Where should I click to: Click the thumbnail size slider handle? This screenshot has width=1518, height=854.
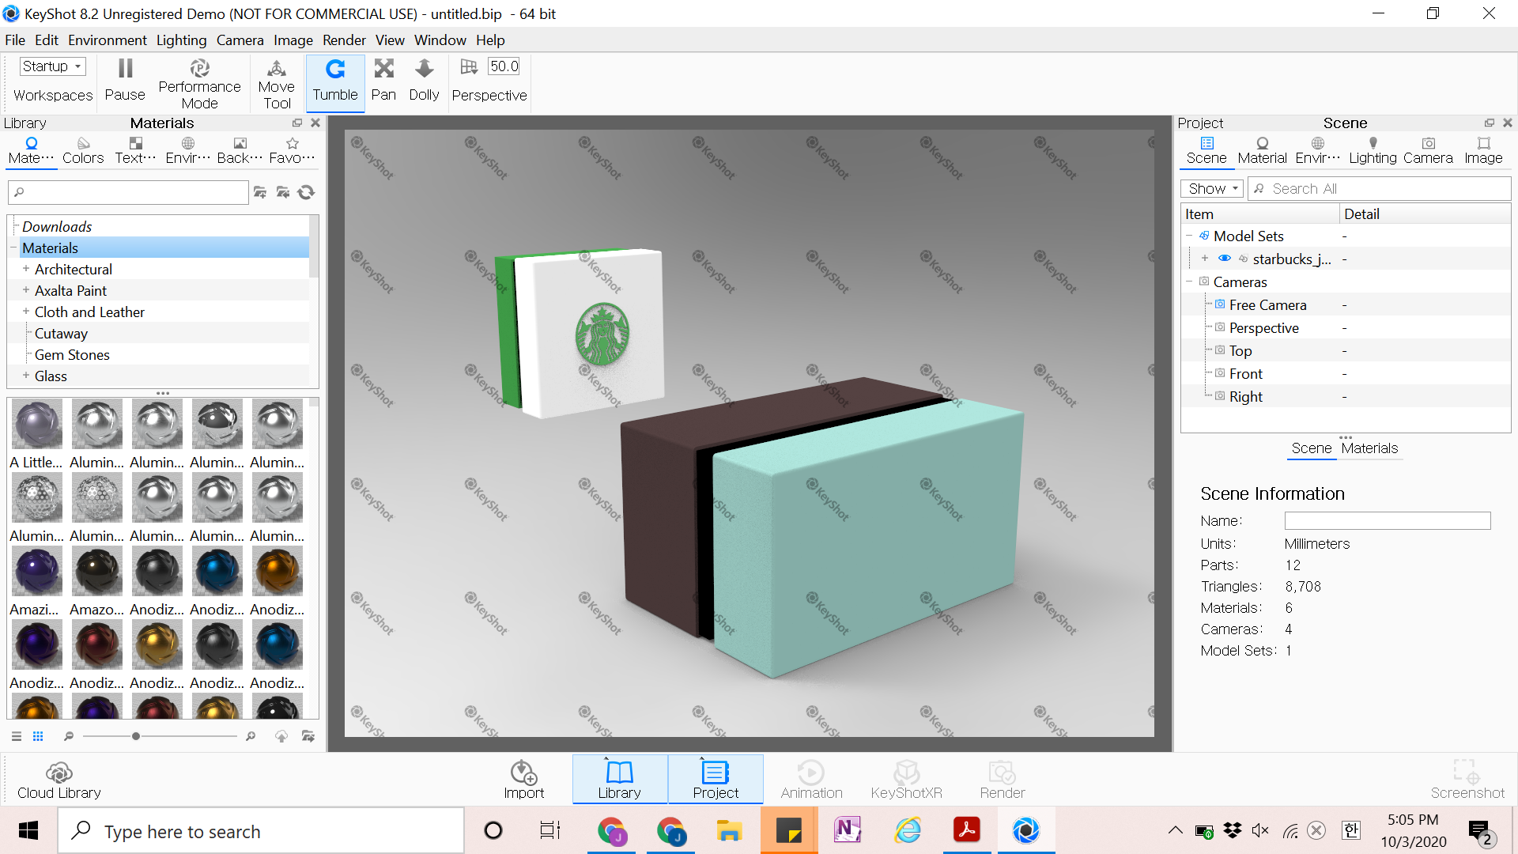pyautogui.click(x=136, y=736)
